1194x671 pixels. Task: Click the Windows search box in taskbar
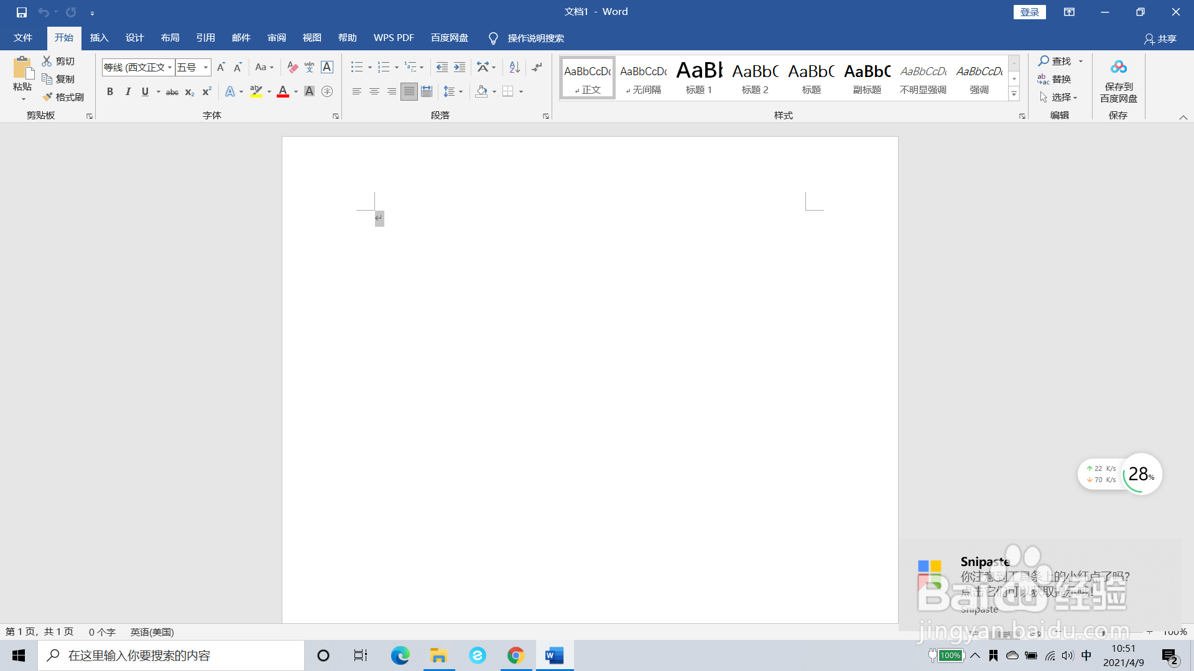171,655
